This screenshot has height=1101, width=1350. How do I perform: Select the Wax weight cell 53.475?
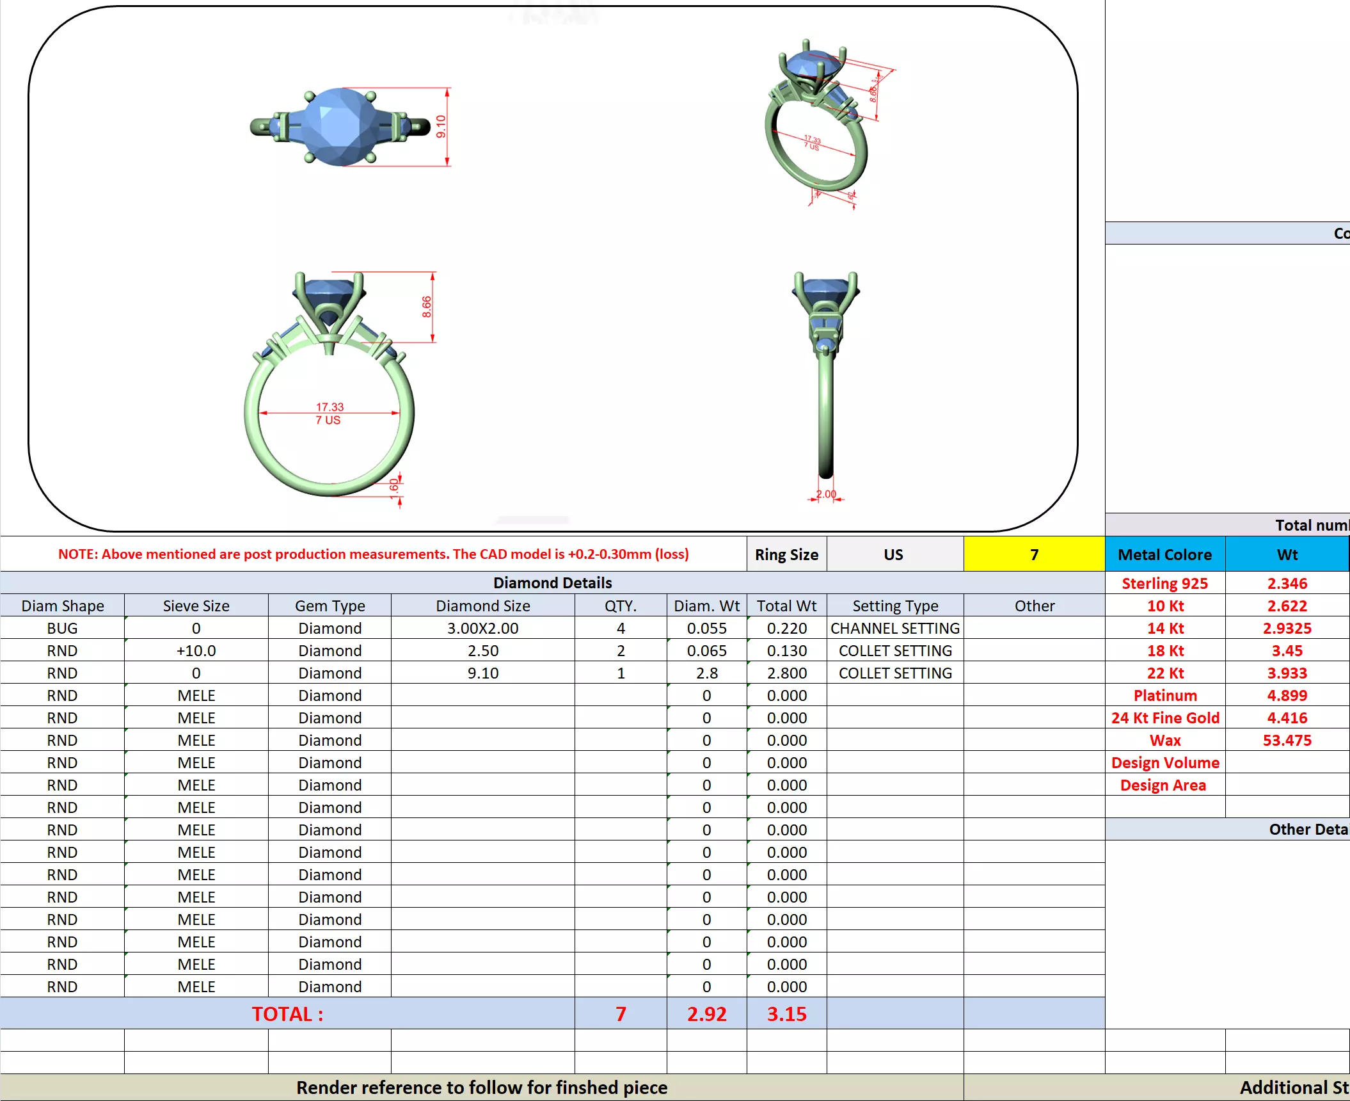(1287, 740)
